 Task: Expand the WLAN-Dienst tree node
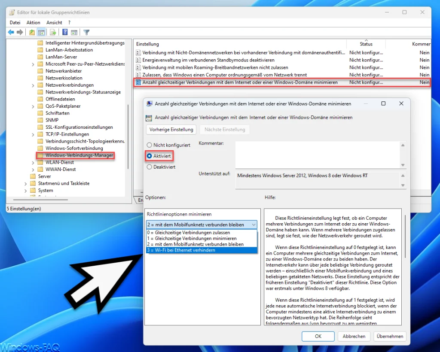coord(33,163)
